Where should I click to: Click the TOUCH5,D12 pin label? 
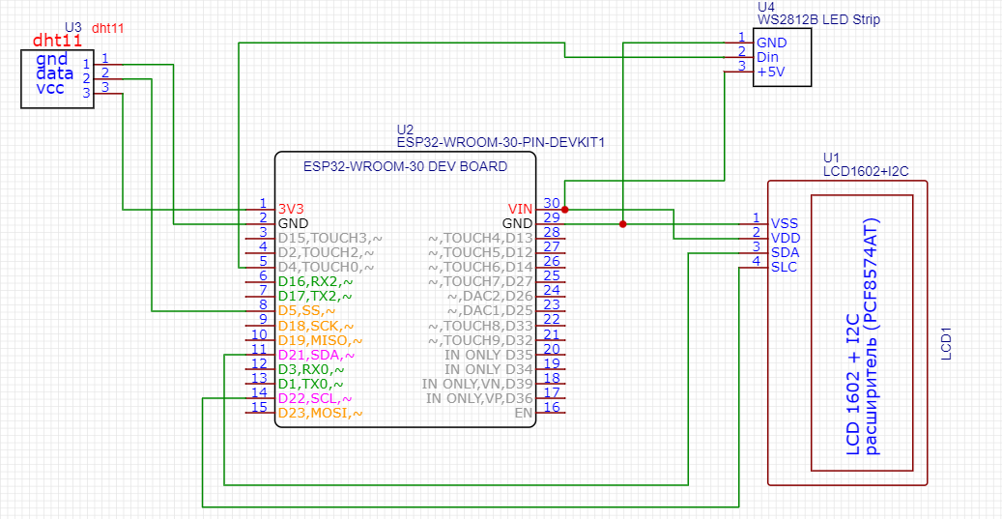tap(480, 253)
